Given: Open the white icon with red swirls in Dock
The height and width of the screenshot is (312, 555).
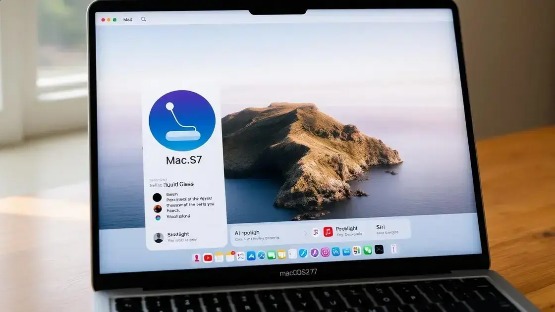Looking at the screenshot, I should coord(241,257).
